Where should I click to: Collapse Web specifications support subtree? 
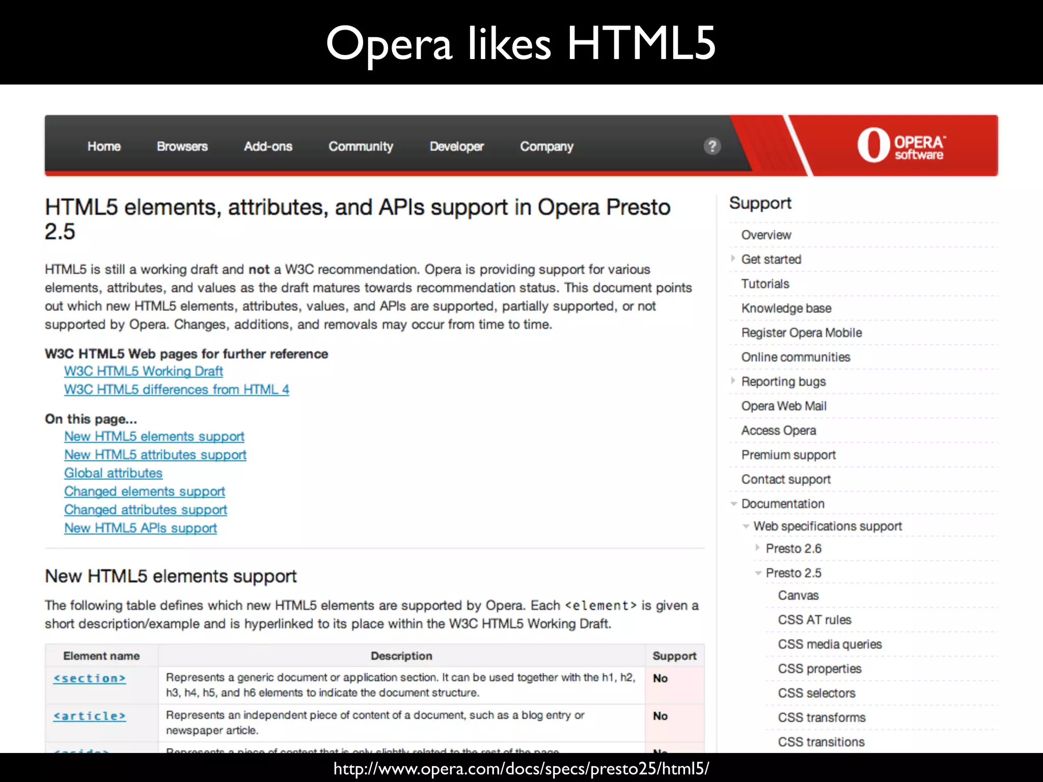coord(746,526)
